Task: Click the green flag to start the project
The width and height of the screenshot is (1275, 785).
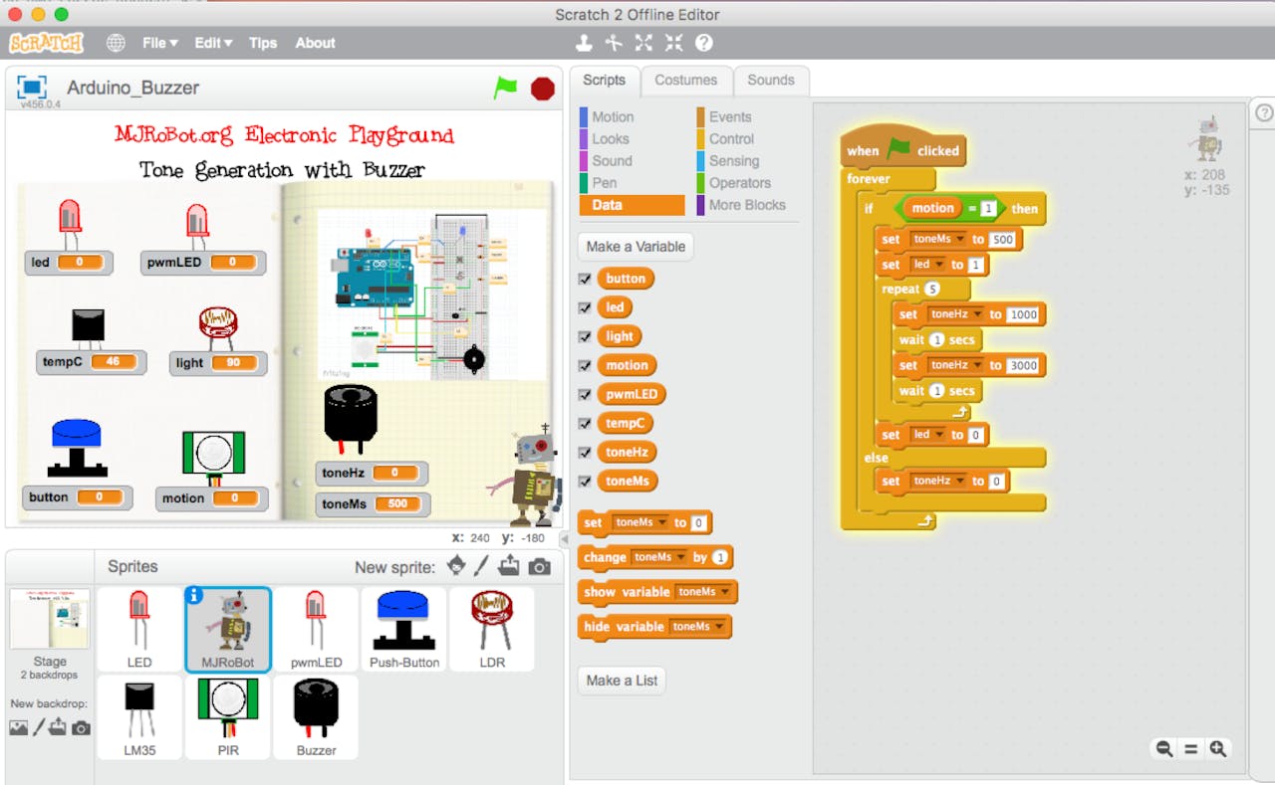Action: 506,88
